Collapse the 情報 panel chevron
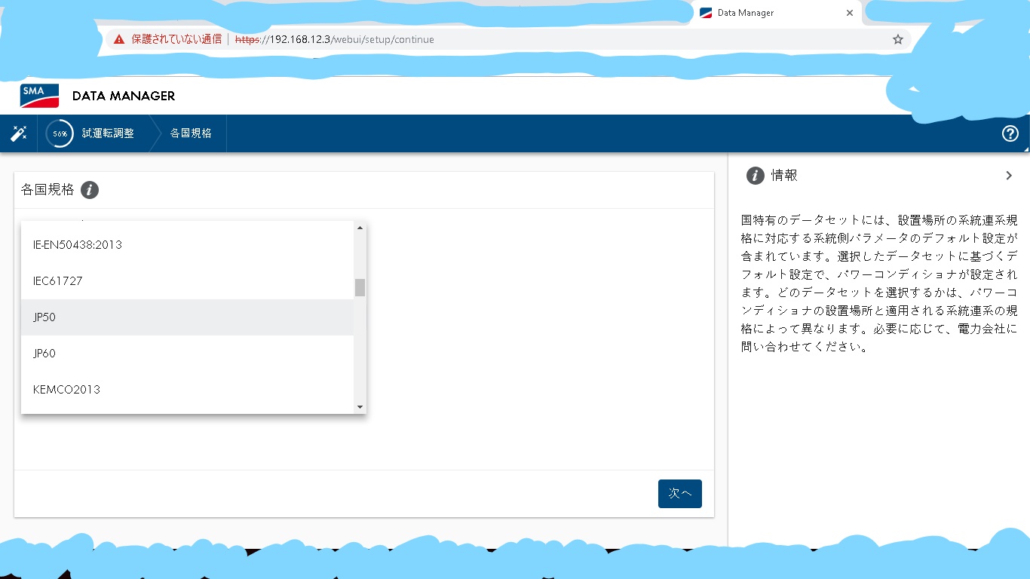This screenshot has width=1030, height=579. 1009,176
